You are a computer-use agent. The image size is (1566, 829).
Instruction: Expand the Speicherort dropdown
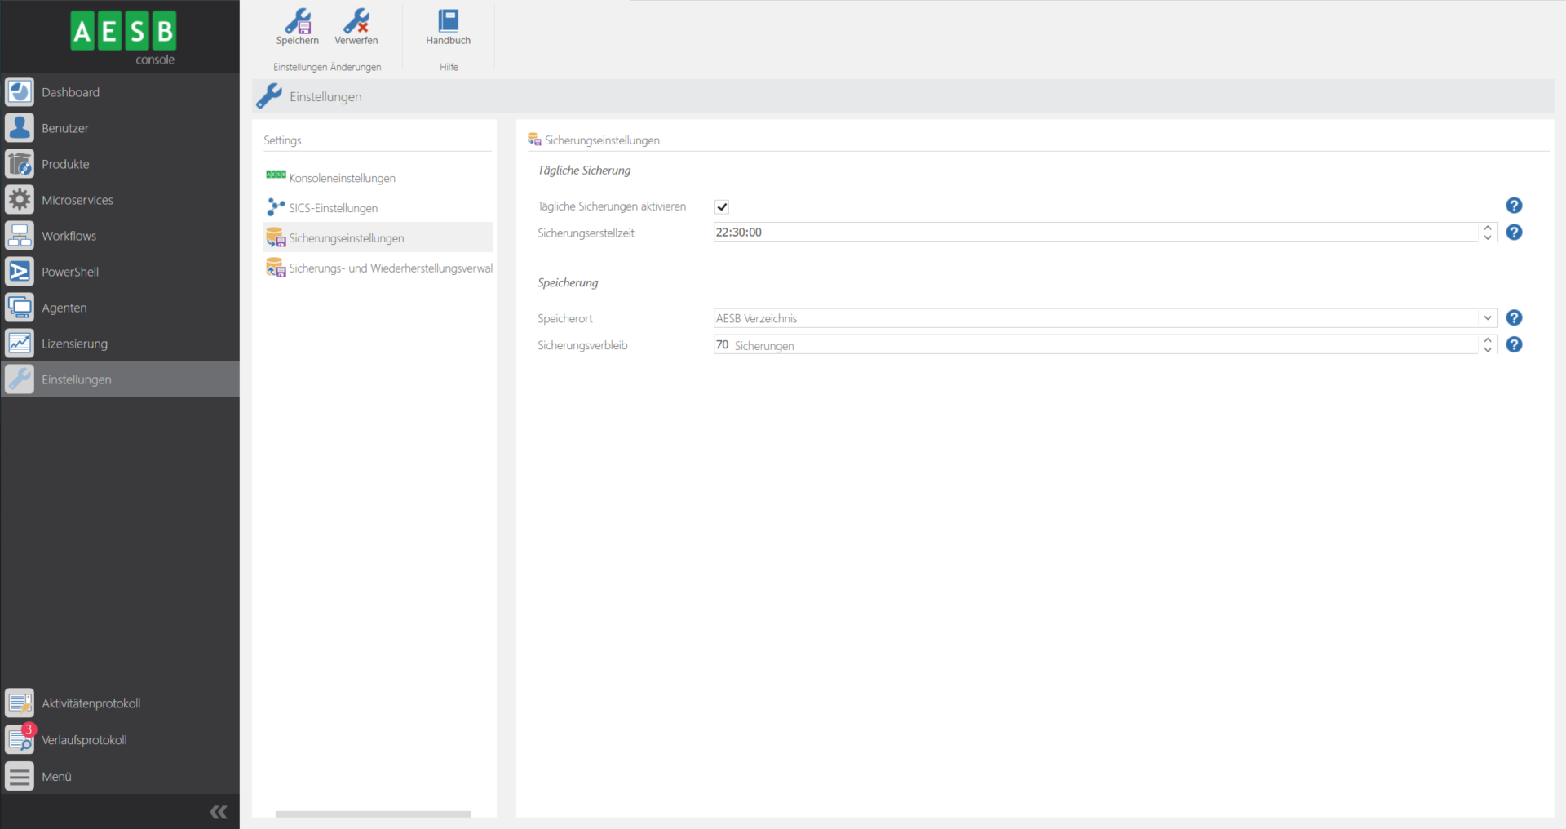(1487, 318)
